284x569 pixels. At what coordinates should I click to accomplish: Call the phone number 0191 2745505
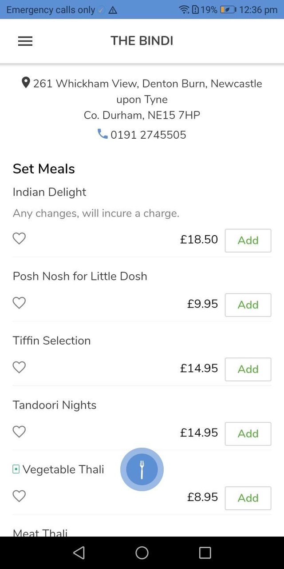point(148,135)
